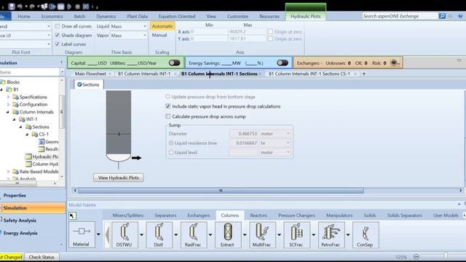The width and height of the screenshot is (466, 262).
Task: Toggle the Draw all curves checkbox
Action: click(58, 26)
